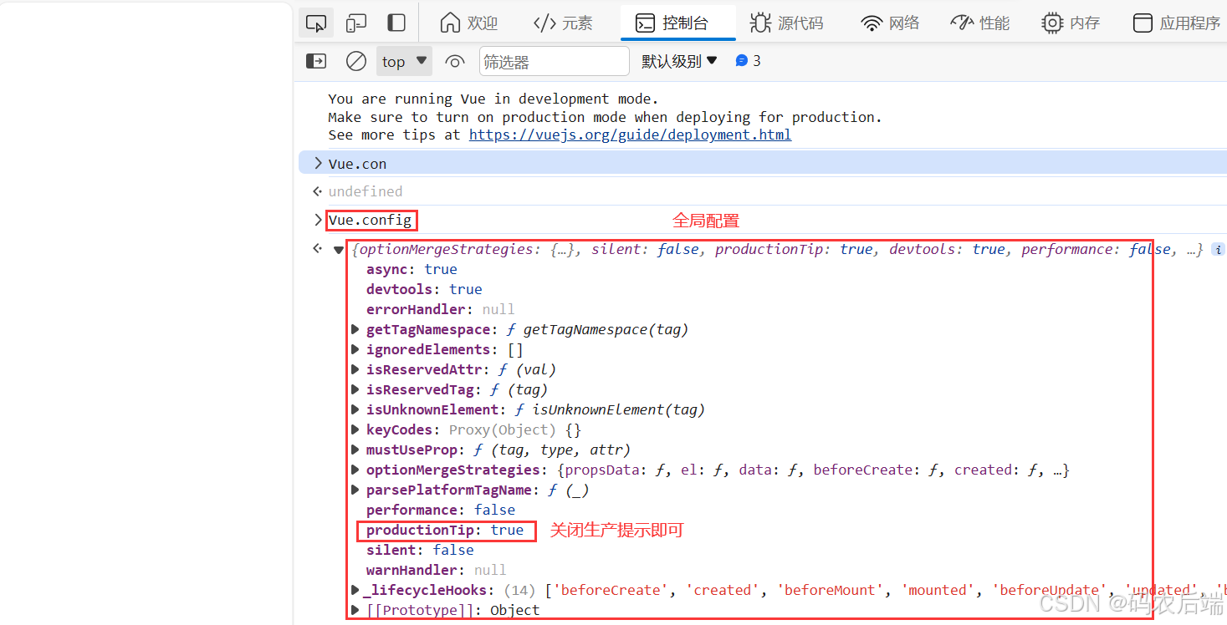Viewport: 1227px width, 625px height.
Task: Open the 网络 panel
Action: pos(890,23)
